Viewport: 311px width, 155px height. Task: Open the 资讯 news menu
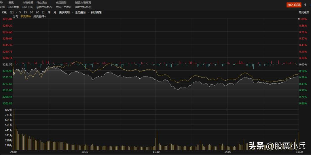pyautogui.click(x=11, y=3)
